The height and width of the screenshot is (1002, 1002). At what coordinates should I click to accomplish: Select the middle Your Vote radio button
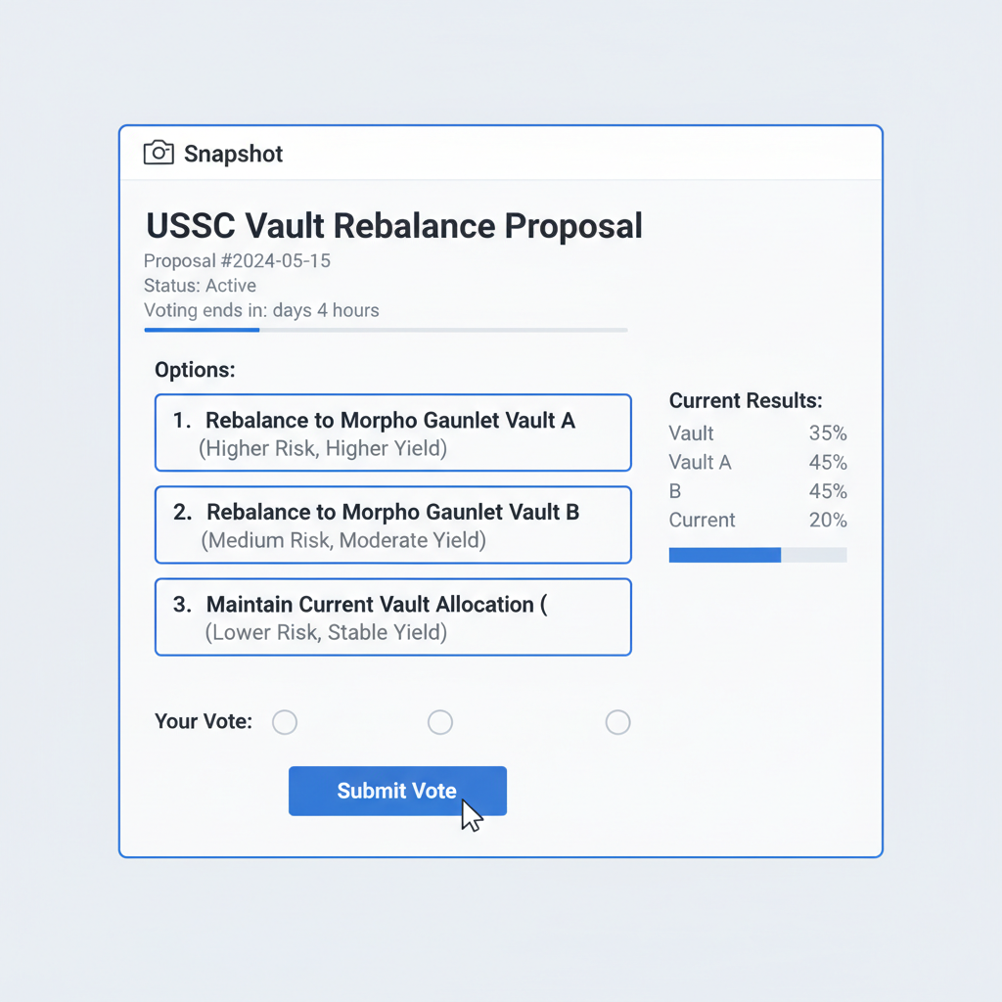click(440, 722)
